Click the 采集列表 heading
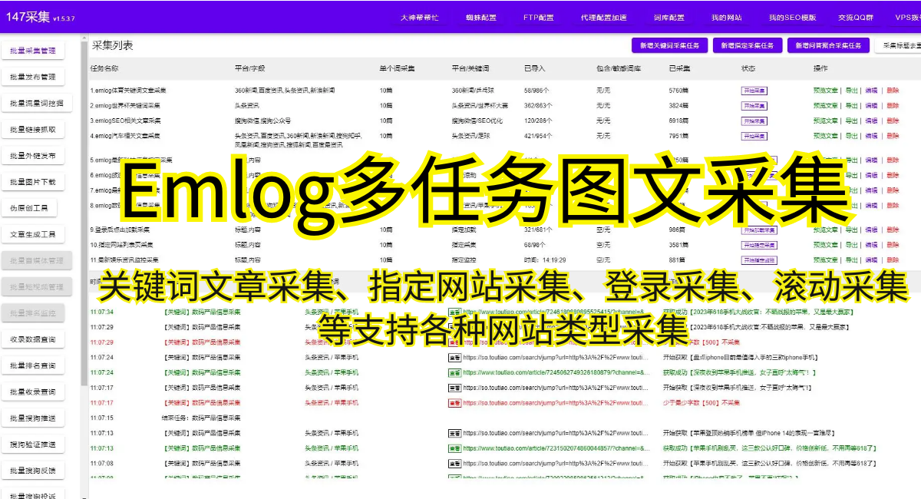 (x=113, y=45)
